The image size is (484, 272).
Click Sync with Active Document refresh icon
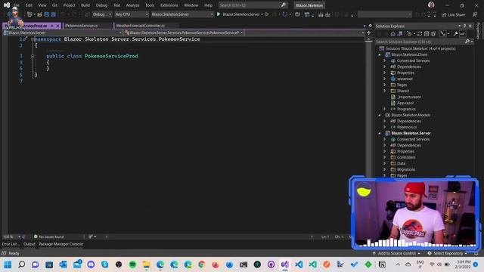(x=420, y=34)
